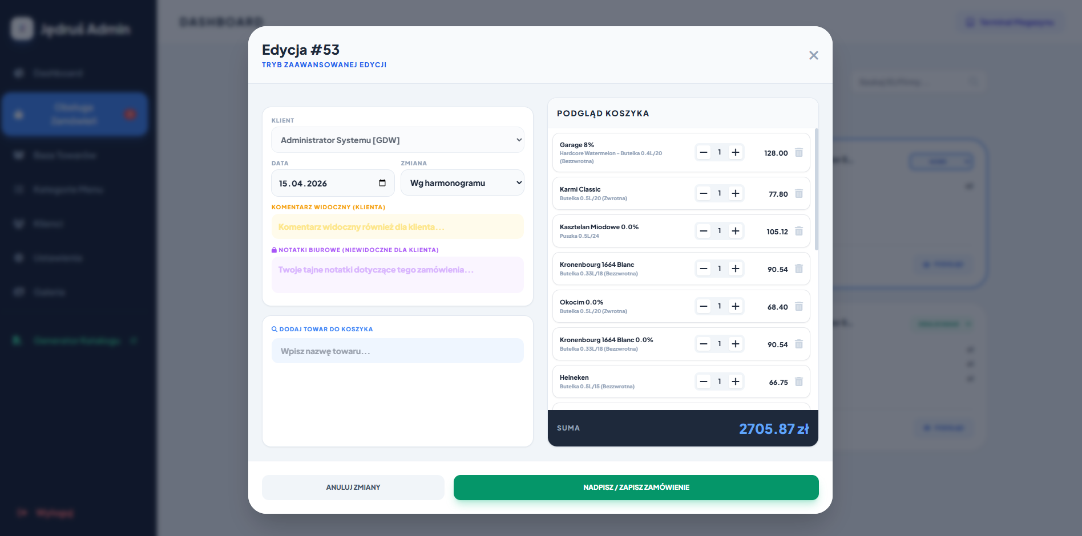Screen dimensions: 1082x536
Task: Click Anuluj Zmiany button
Action: 353,488
